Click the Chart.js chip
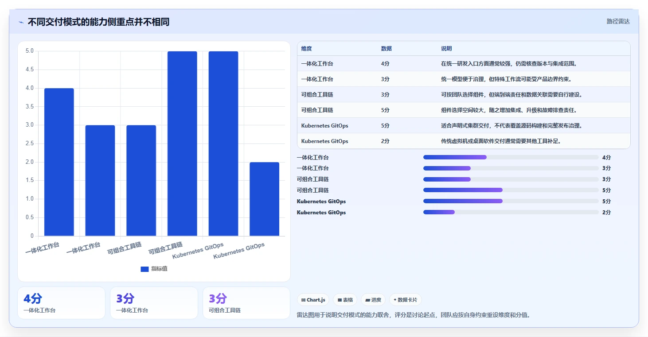The width and height of the screenshot is (648, 337). point(313,300)
